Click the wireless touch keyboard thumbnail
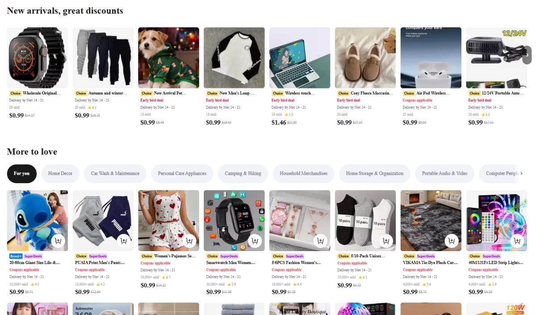 click(299, 58)
